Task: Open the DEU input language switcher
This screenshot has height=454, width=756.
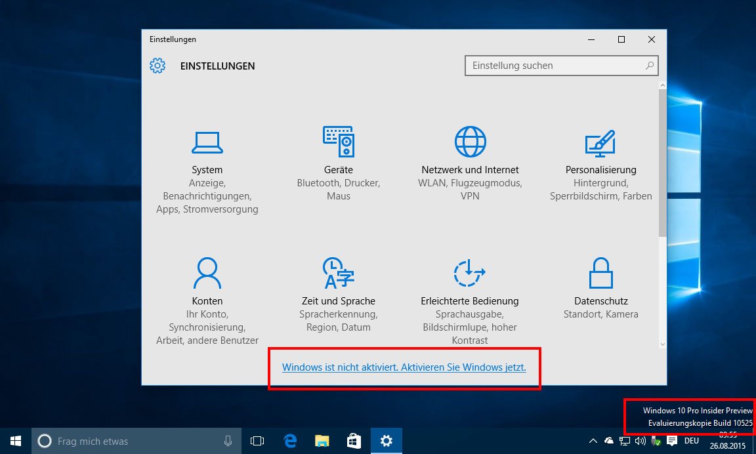Action: coord(691,441)
